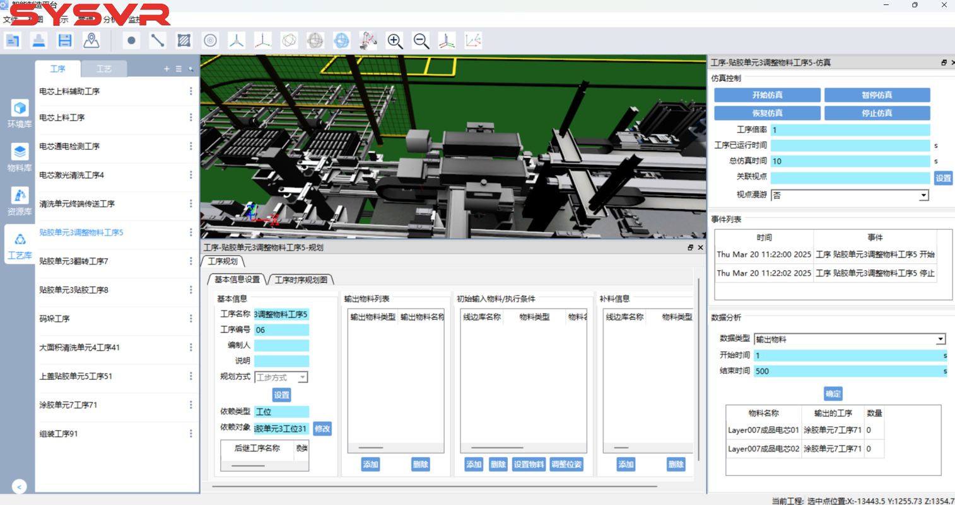955x505 pixels.
Task: Open the 物料库 material library sidebar
Action: [x=20, y=158]
